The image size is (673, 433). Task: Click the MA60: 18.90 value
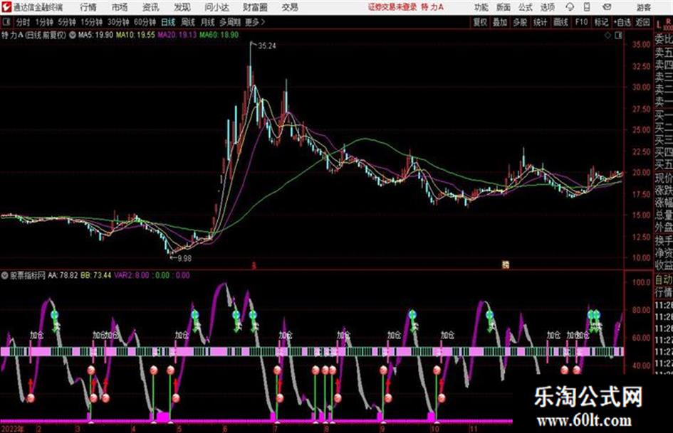coord(219,35)
